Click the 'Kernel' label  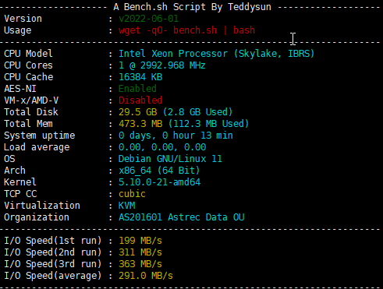pos(20,182)
